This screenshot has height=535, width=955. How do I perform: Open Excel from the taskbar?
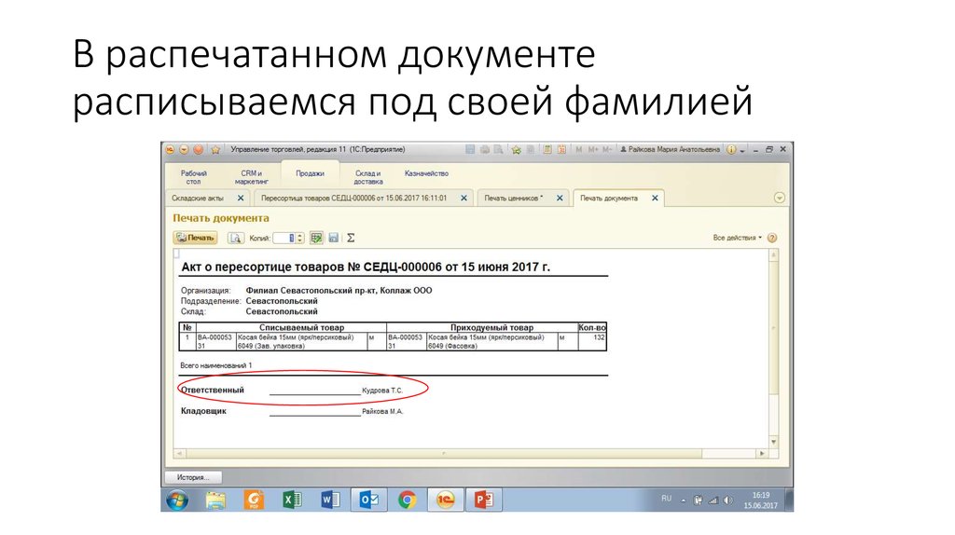292,501
